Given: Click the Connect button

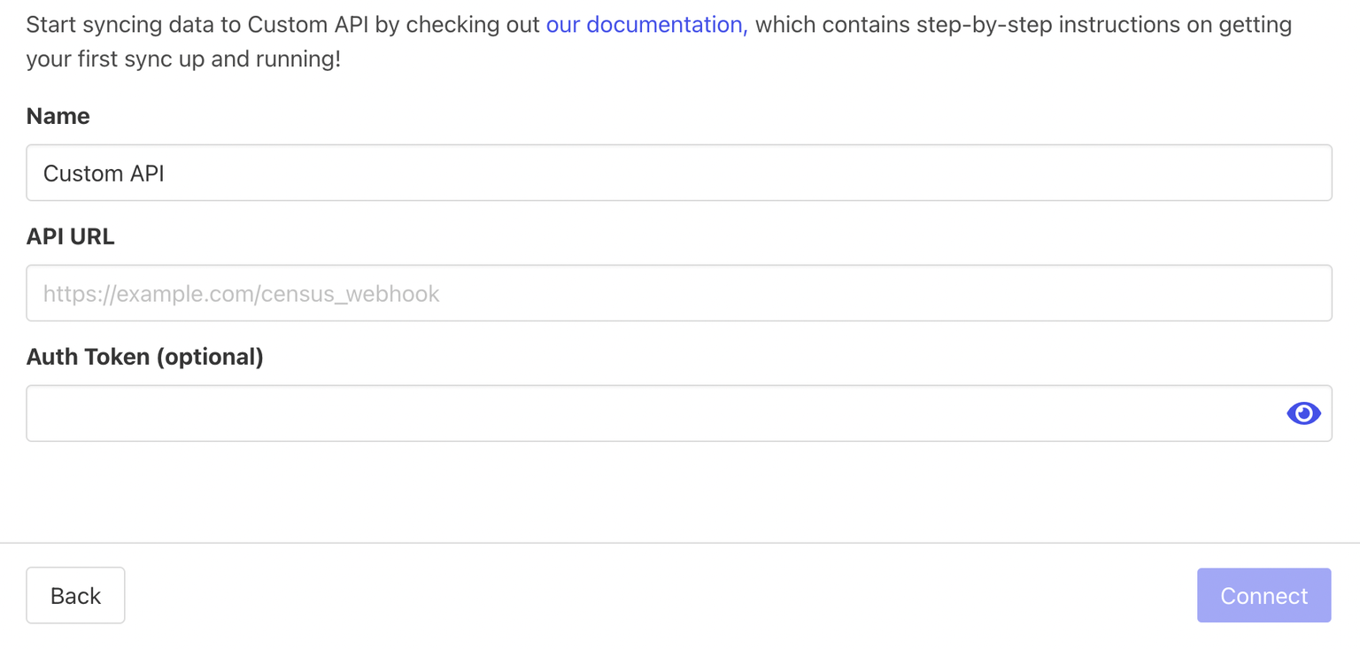Looking at the screenshot, I should tap(1263, 596).
